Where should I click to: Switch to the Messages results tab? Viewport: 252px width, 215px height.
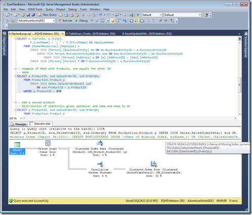tap(18, 124)
